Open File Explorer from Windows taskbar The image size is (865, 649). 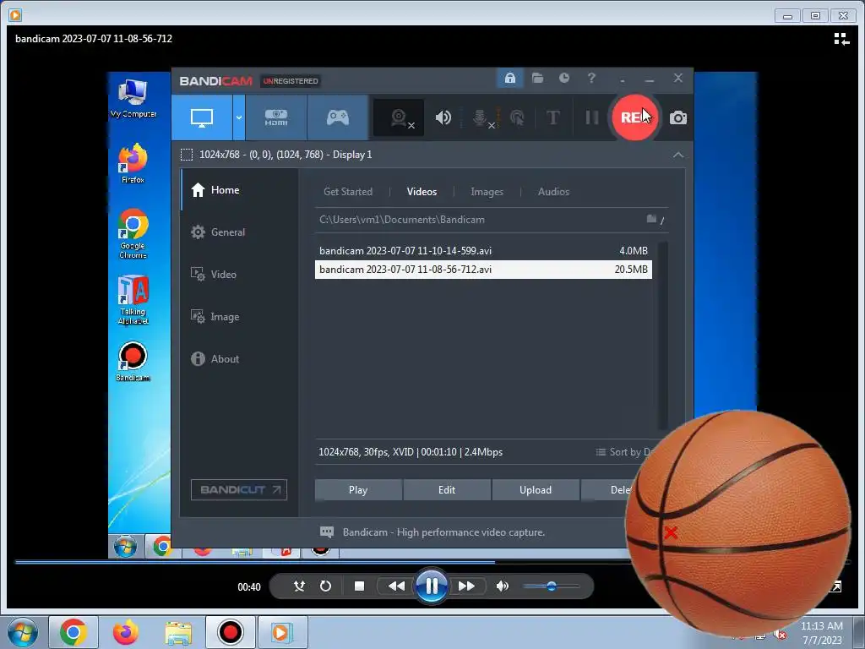pyautogui.click(x=177, y=632)
